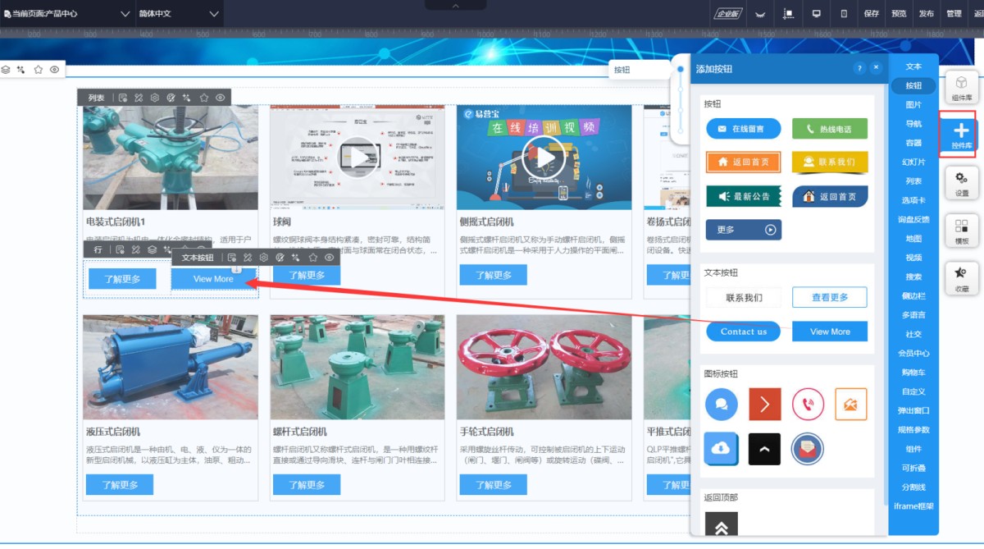The width and height of the screenshot is (984, 549).
Task: Toggle the eye icon in top-left floating toolbar
Action: coord(54,70)
